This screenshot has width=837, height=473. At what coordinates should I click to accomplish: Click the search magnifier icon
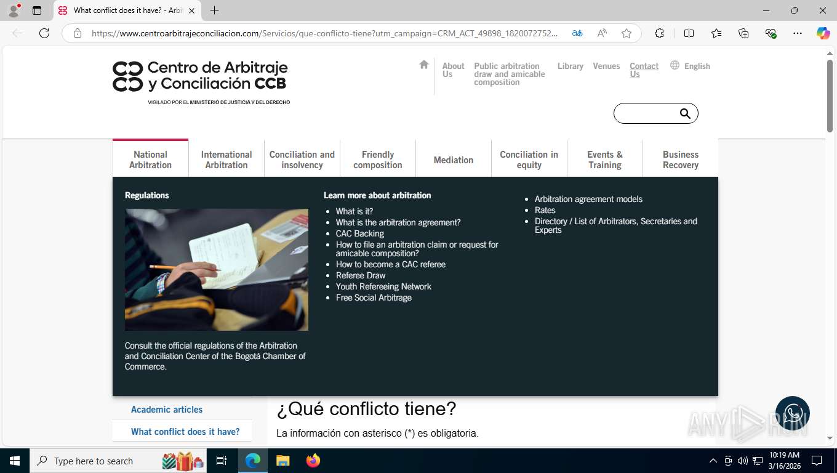pos(685,113)
